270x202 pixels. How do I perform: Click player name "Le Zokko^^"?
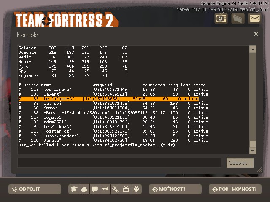56,127
